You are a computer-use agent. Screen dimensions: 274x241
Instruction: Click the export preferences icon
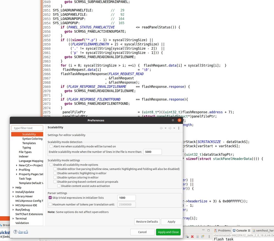[x=26, y=232]
